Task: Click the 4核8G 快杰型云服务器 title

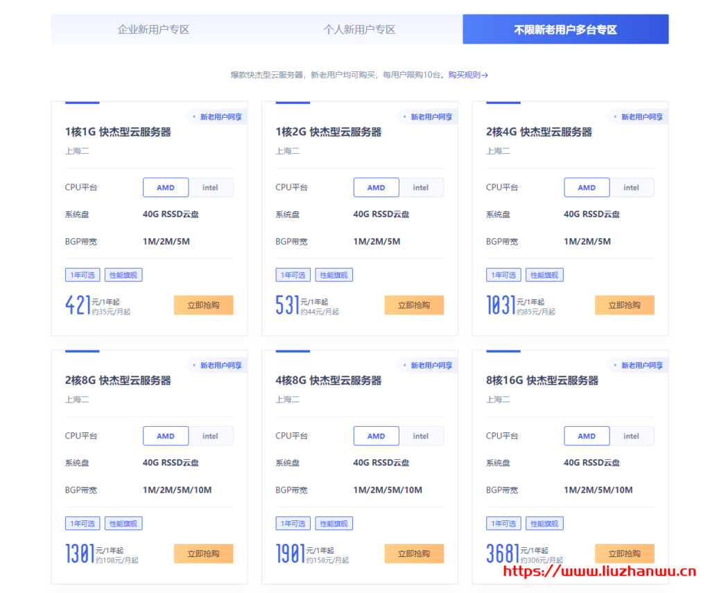Action: tap(329, 380)
